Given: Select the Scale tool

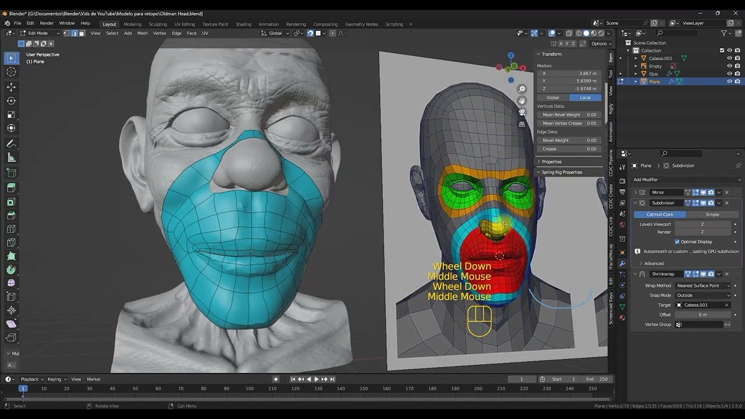Looking at the screenshot, I should pos(11,115).
